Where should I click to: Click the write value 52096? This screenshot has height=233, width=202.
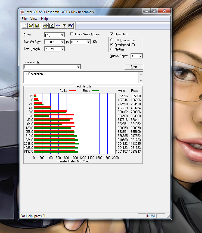123,96
